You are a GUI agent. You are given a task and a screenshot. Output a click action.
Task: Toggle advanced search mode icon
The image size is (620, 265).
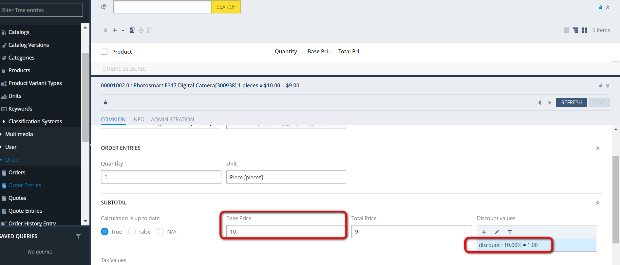click(103, 7)
